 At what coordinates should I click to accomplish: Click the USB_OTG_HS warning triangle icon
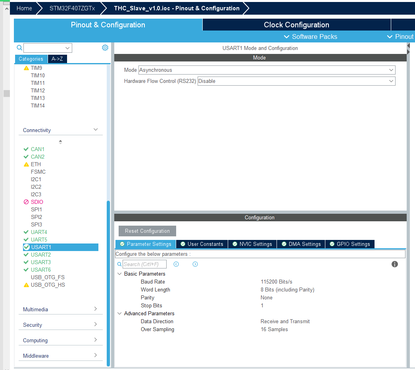point(26,285)
